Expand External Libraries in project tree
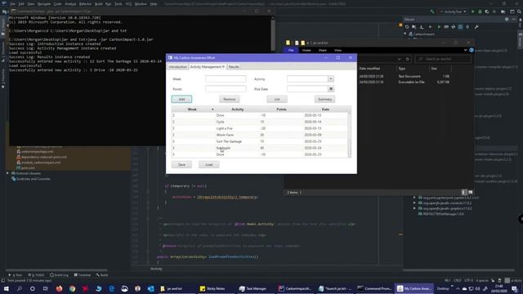523x294 pixels. 7,173
